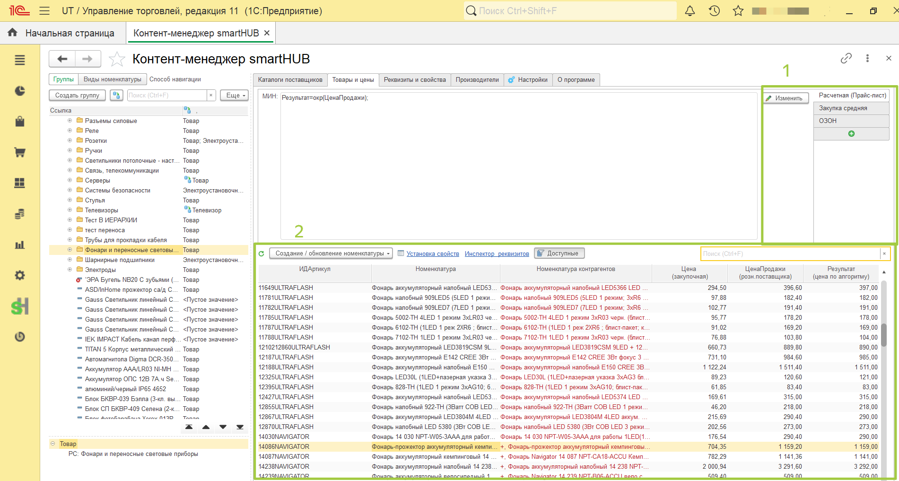Open the Каталоги поставщиков tab
899x481 pixels.
(x=290, y=79)
